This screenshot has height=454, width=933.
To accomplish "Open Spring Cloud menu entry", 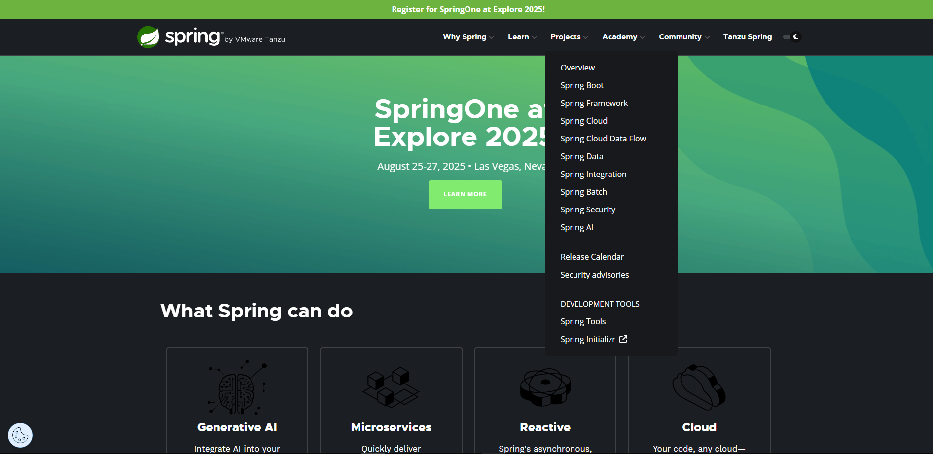I will 584,121.
